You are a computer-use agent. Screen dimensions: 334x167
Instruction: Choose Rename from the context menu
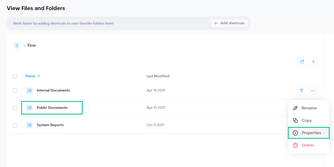309,108
